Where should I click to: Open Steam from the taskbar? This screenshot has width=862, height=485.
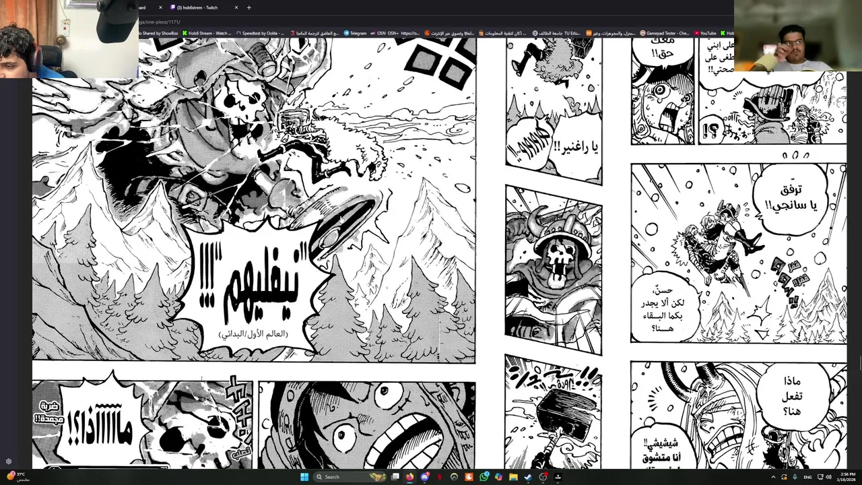[528, 477]
